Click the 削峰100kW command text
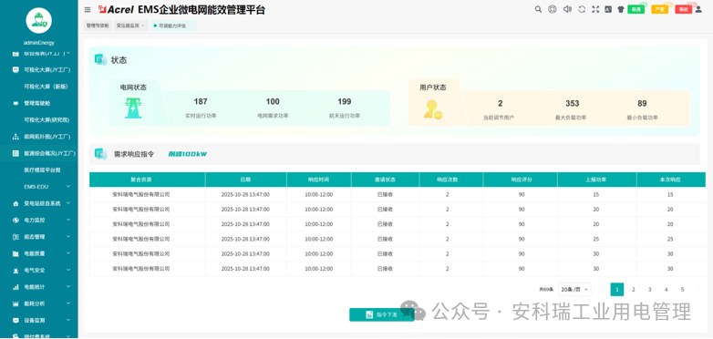This screenshot has width=713, height=339. click(187, 154)
